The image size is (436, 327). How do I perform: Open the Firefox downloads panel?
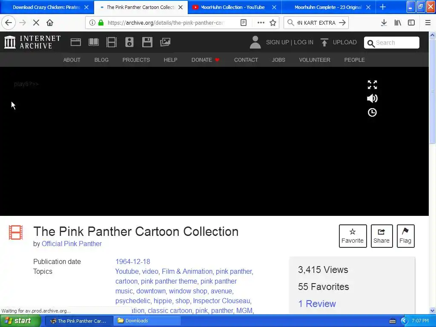point(384,23)
